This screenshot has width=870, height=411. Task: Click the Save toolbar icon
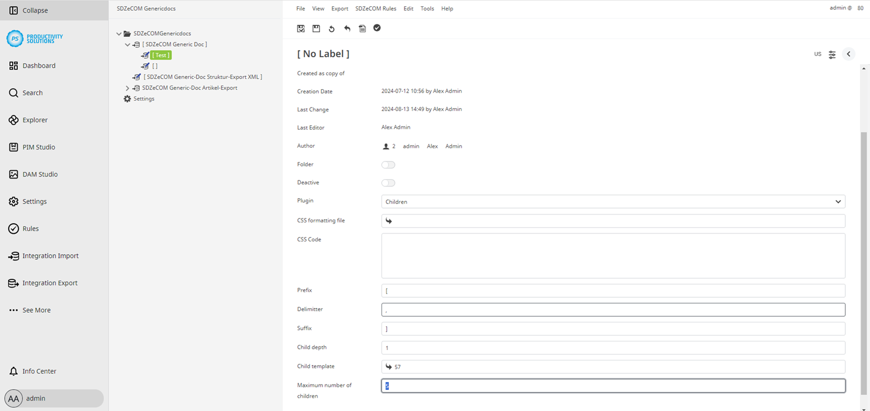click(x=316, y=28)
